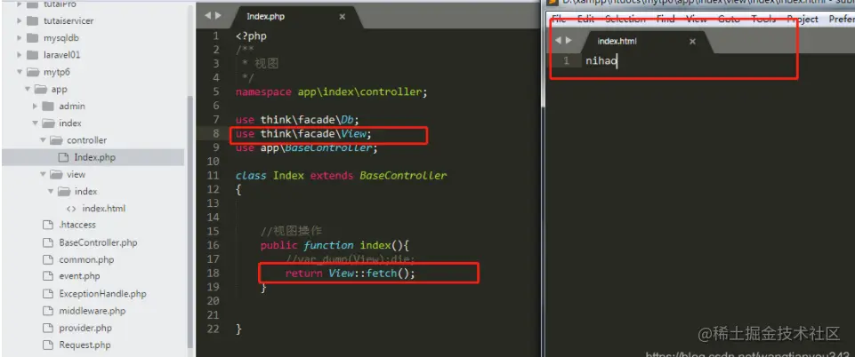Open index.html in the sidebar
Screen dimensions: 855x357
[103, 209]
